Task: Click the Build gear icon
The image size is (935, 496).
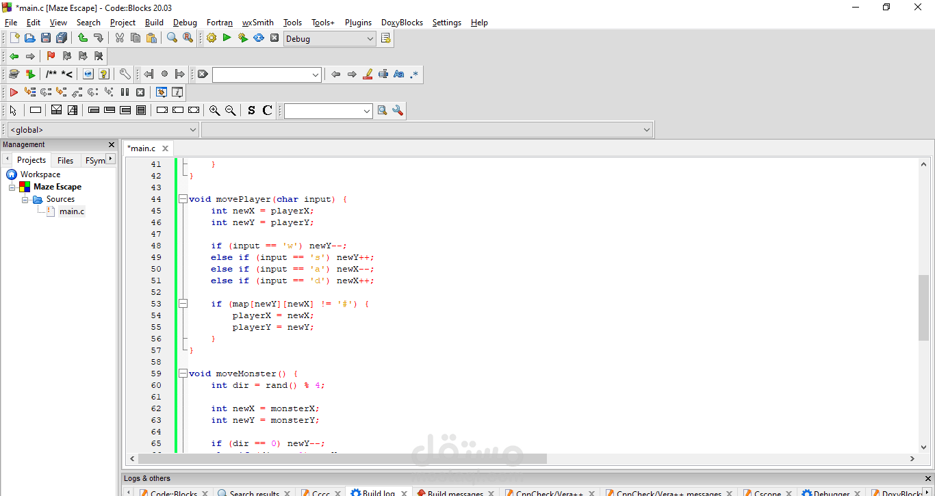Action: 212,38
